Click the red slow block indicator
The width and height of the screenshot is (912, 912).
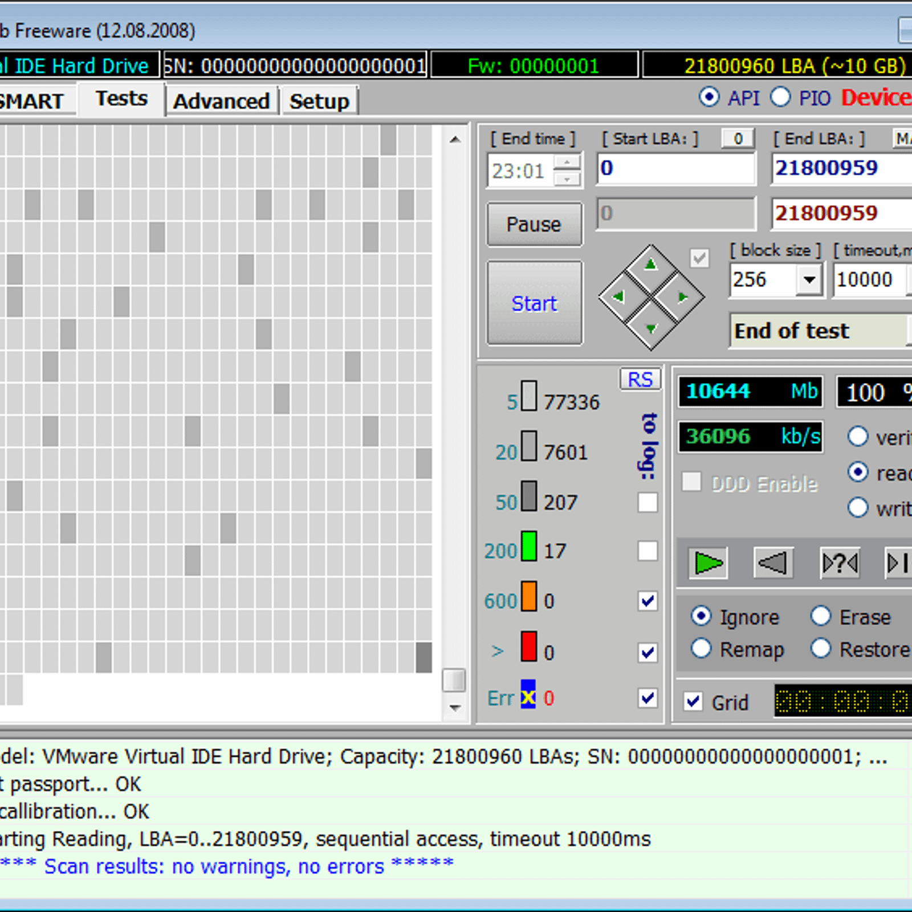[x=529, y=646]
